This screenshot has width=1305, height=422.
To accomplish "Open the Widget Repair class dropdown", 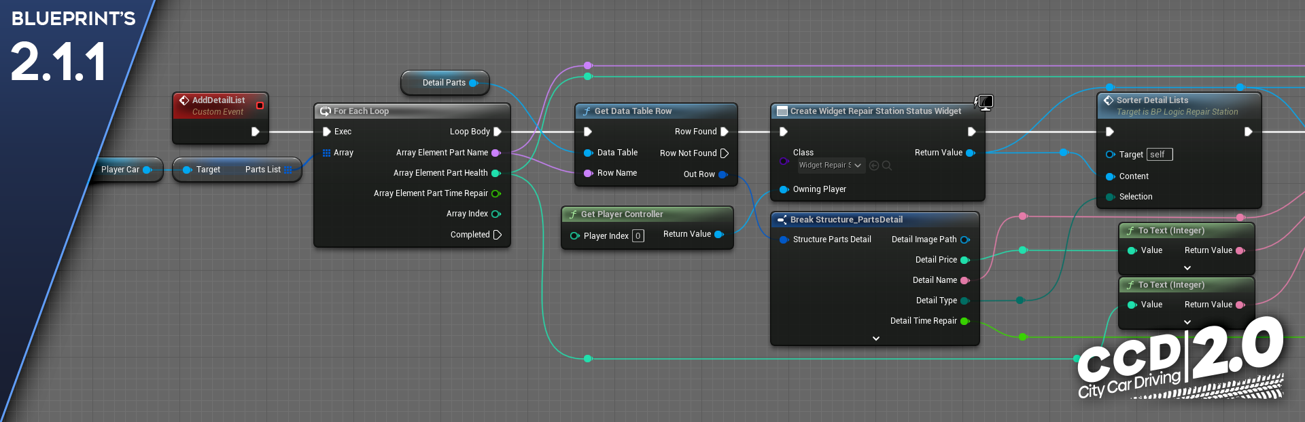I will (830, 166).
